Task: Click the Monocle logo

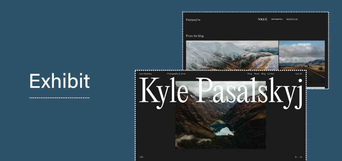Action: click(x=292, y=19)
